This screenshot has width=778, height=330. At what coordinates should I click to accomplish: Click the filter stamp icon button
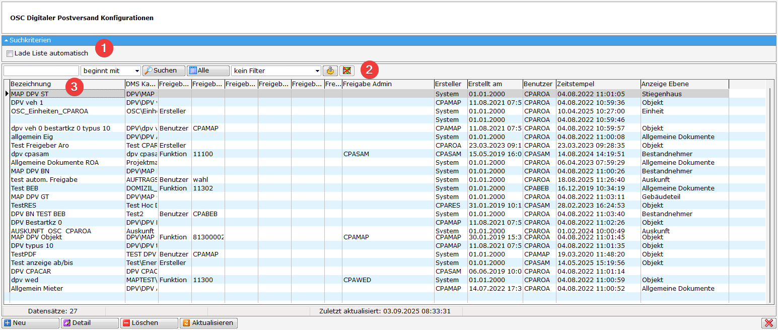pyautogui.click(x=330, y=71)
